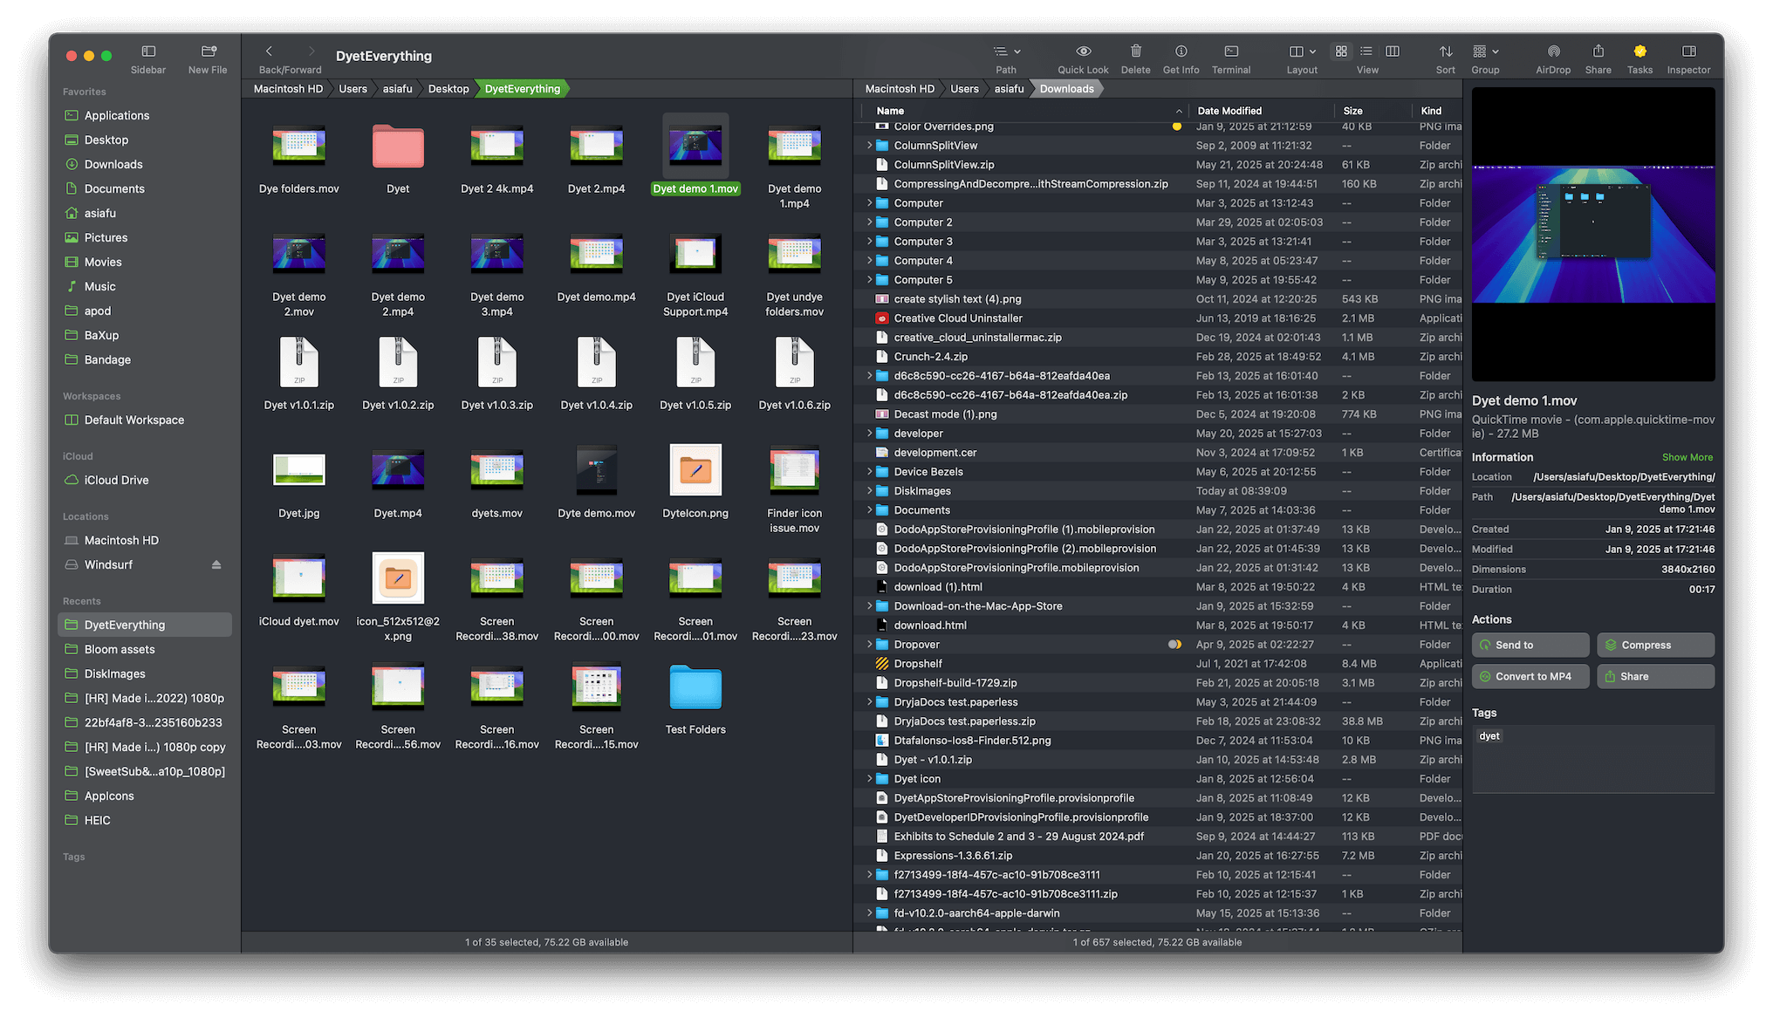The width and height of the screenshot is (1773, 1018).
Task: Click Show More in the Information section
Action: 1687,457
